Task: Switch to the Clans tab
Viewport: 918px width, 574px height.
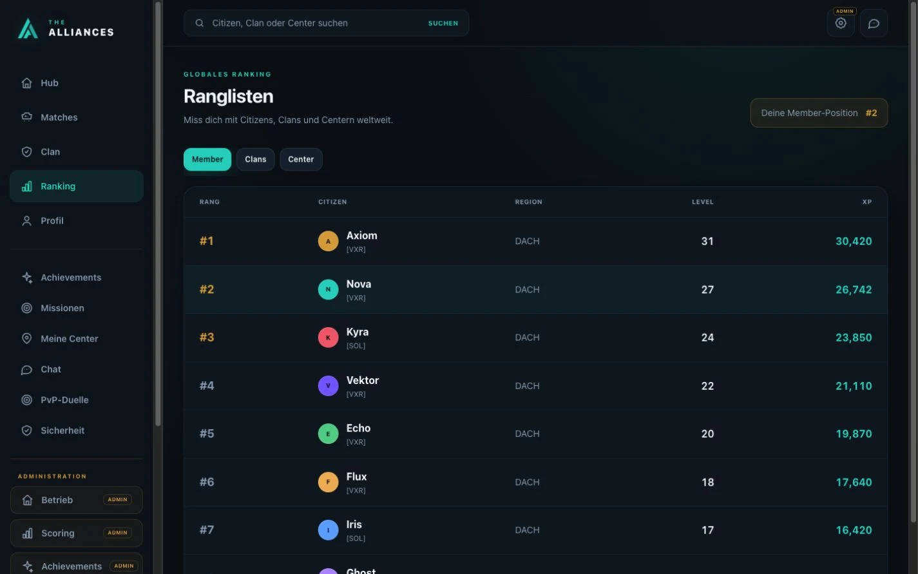Action: [x=256, y=159]
